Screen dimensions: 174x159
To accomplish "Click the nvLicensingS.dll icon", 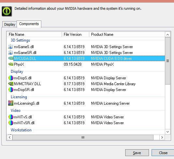I will coord(11,103).
